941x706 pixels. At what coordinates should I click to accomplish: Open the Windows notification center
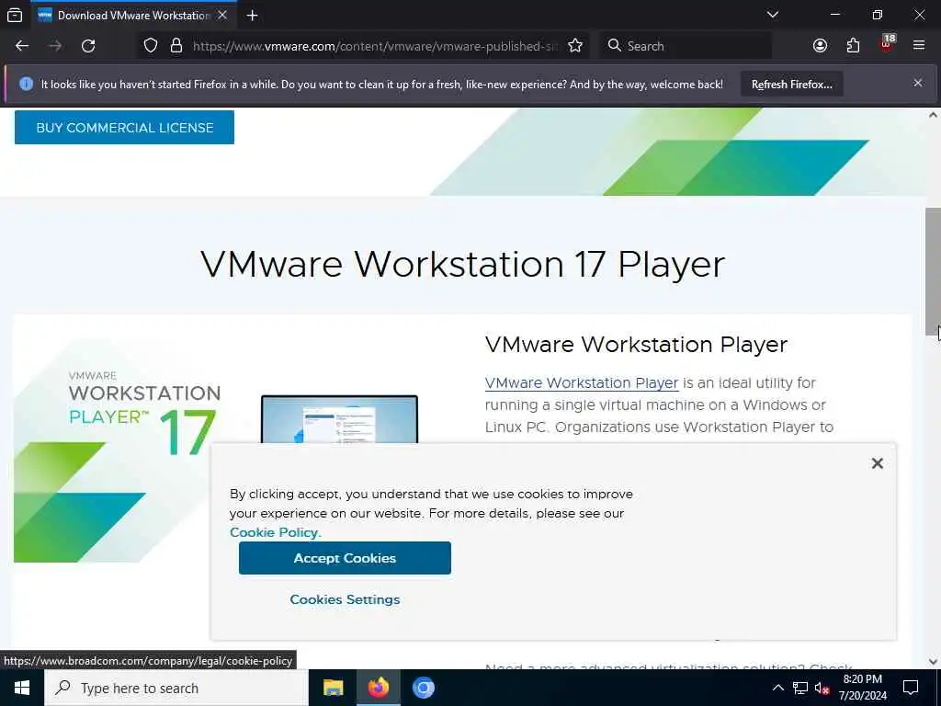(911, 688)
